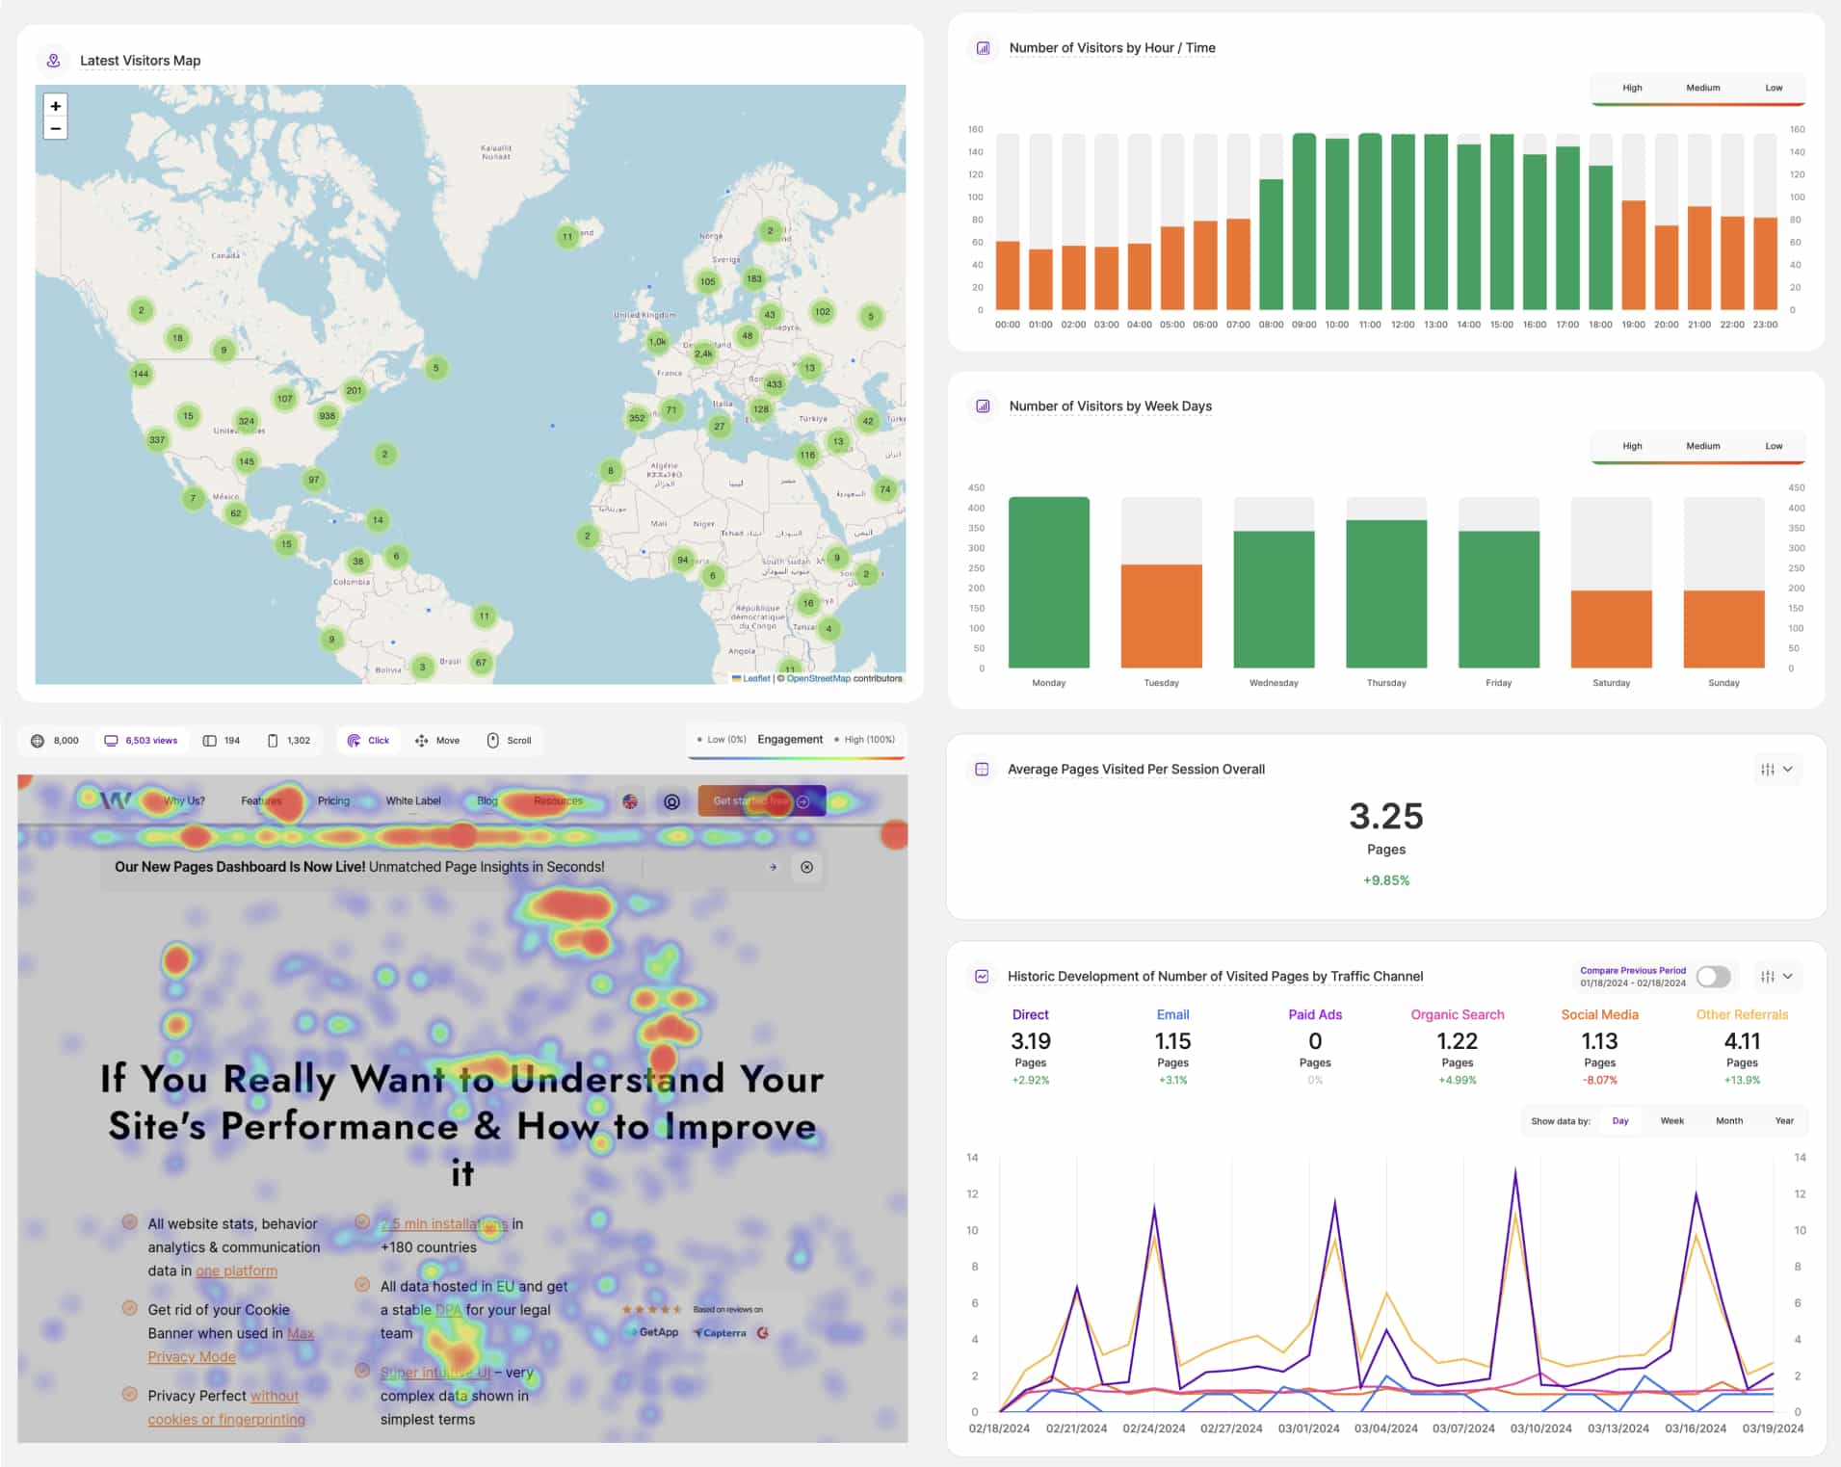This screenshot has height=1467, width=1841.
Task: Select the Click heatmap mode
Action: pos(369,741)
